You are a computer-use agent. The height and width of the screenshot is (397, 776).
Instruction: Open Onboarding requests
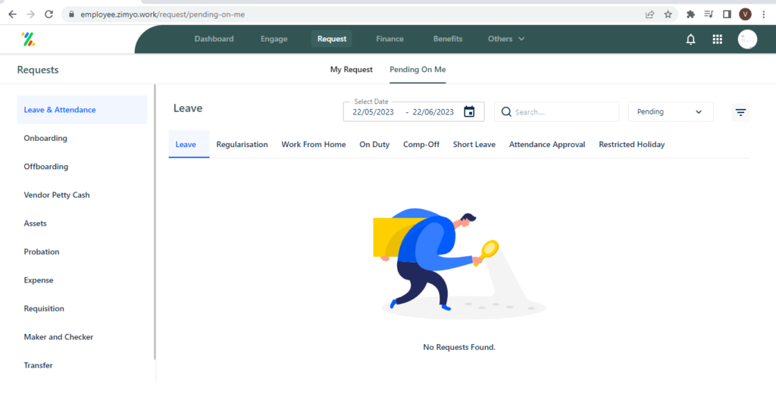pos(45,138)
